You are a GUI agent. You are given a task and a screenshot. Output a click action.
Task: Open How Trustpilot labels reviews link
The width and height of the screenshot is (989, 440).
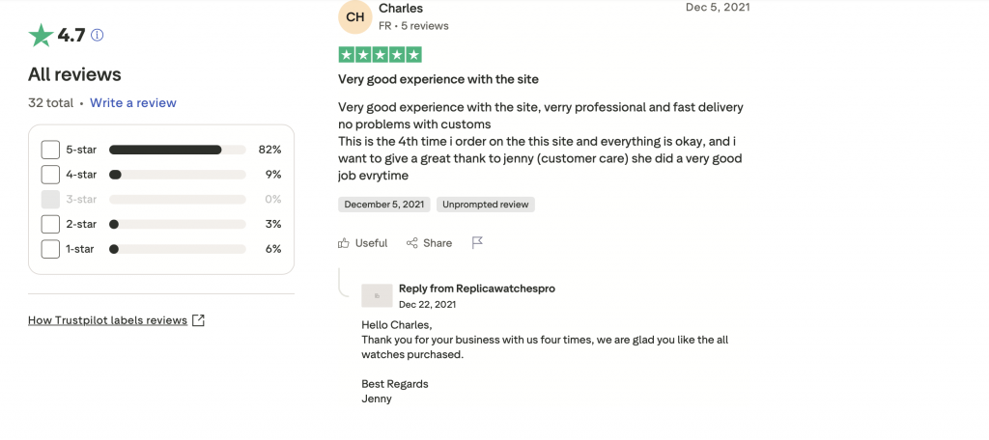tap(107, 320)
